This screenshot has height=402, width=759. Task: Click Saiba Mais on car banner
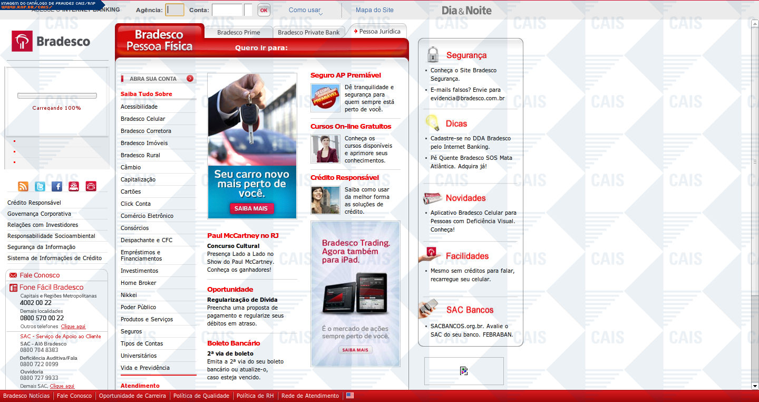(251, 208)
